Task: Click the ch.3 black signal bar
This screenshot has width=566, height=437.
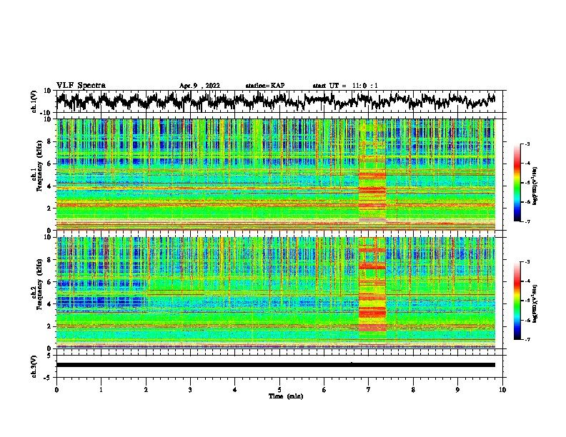Action: (x=276, y=365)
